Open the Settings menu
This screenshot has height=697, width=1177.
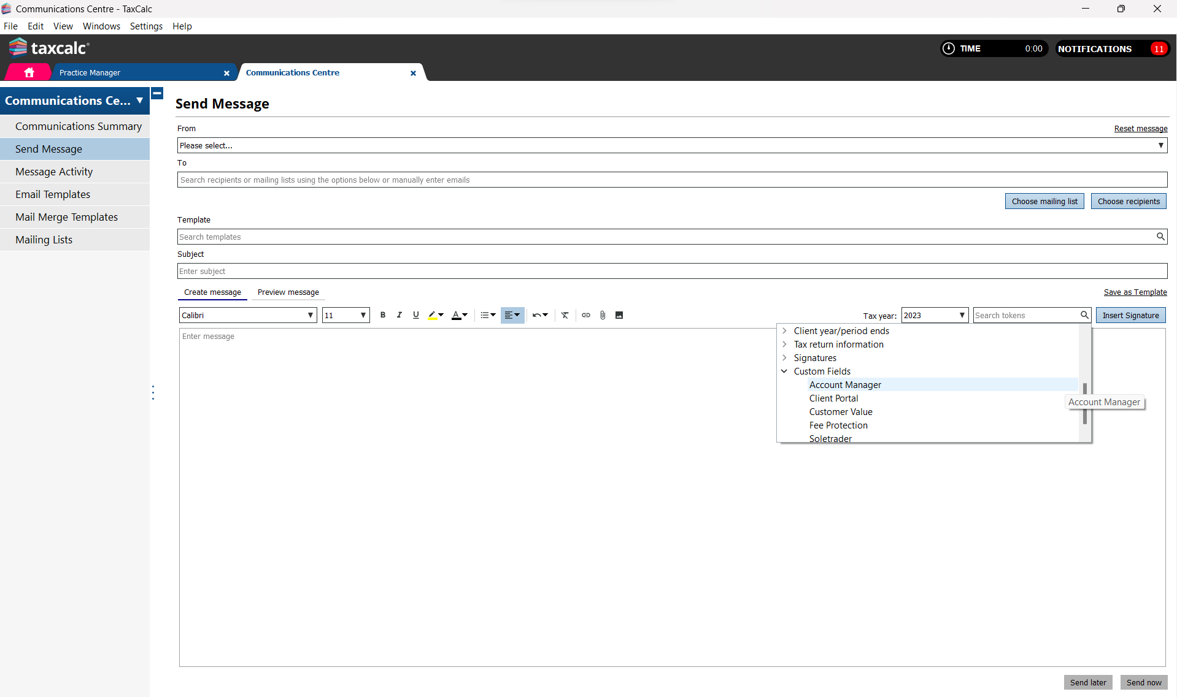click(x=146, y=26)
